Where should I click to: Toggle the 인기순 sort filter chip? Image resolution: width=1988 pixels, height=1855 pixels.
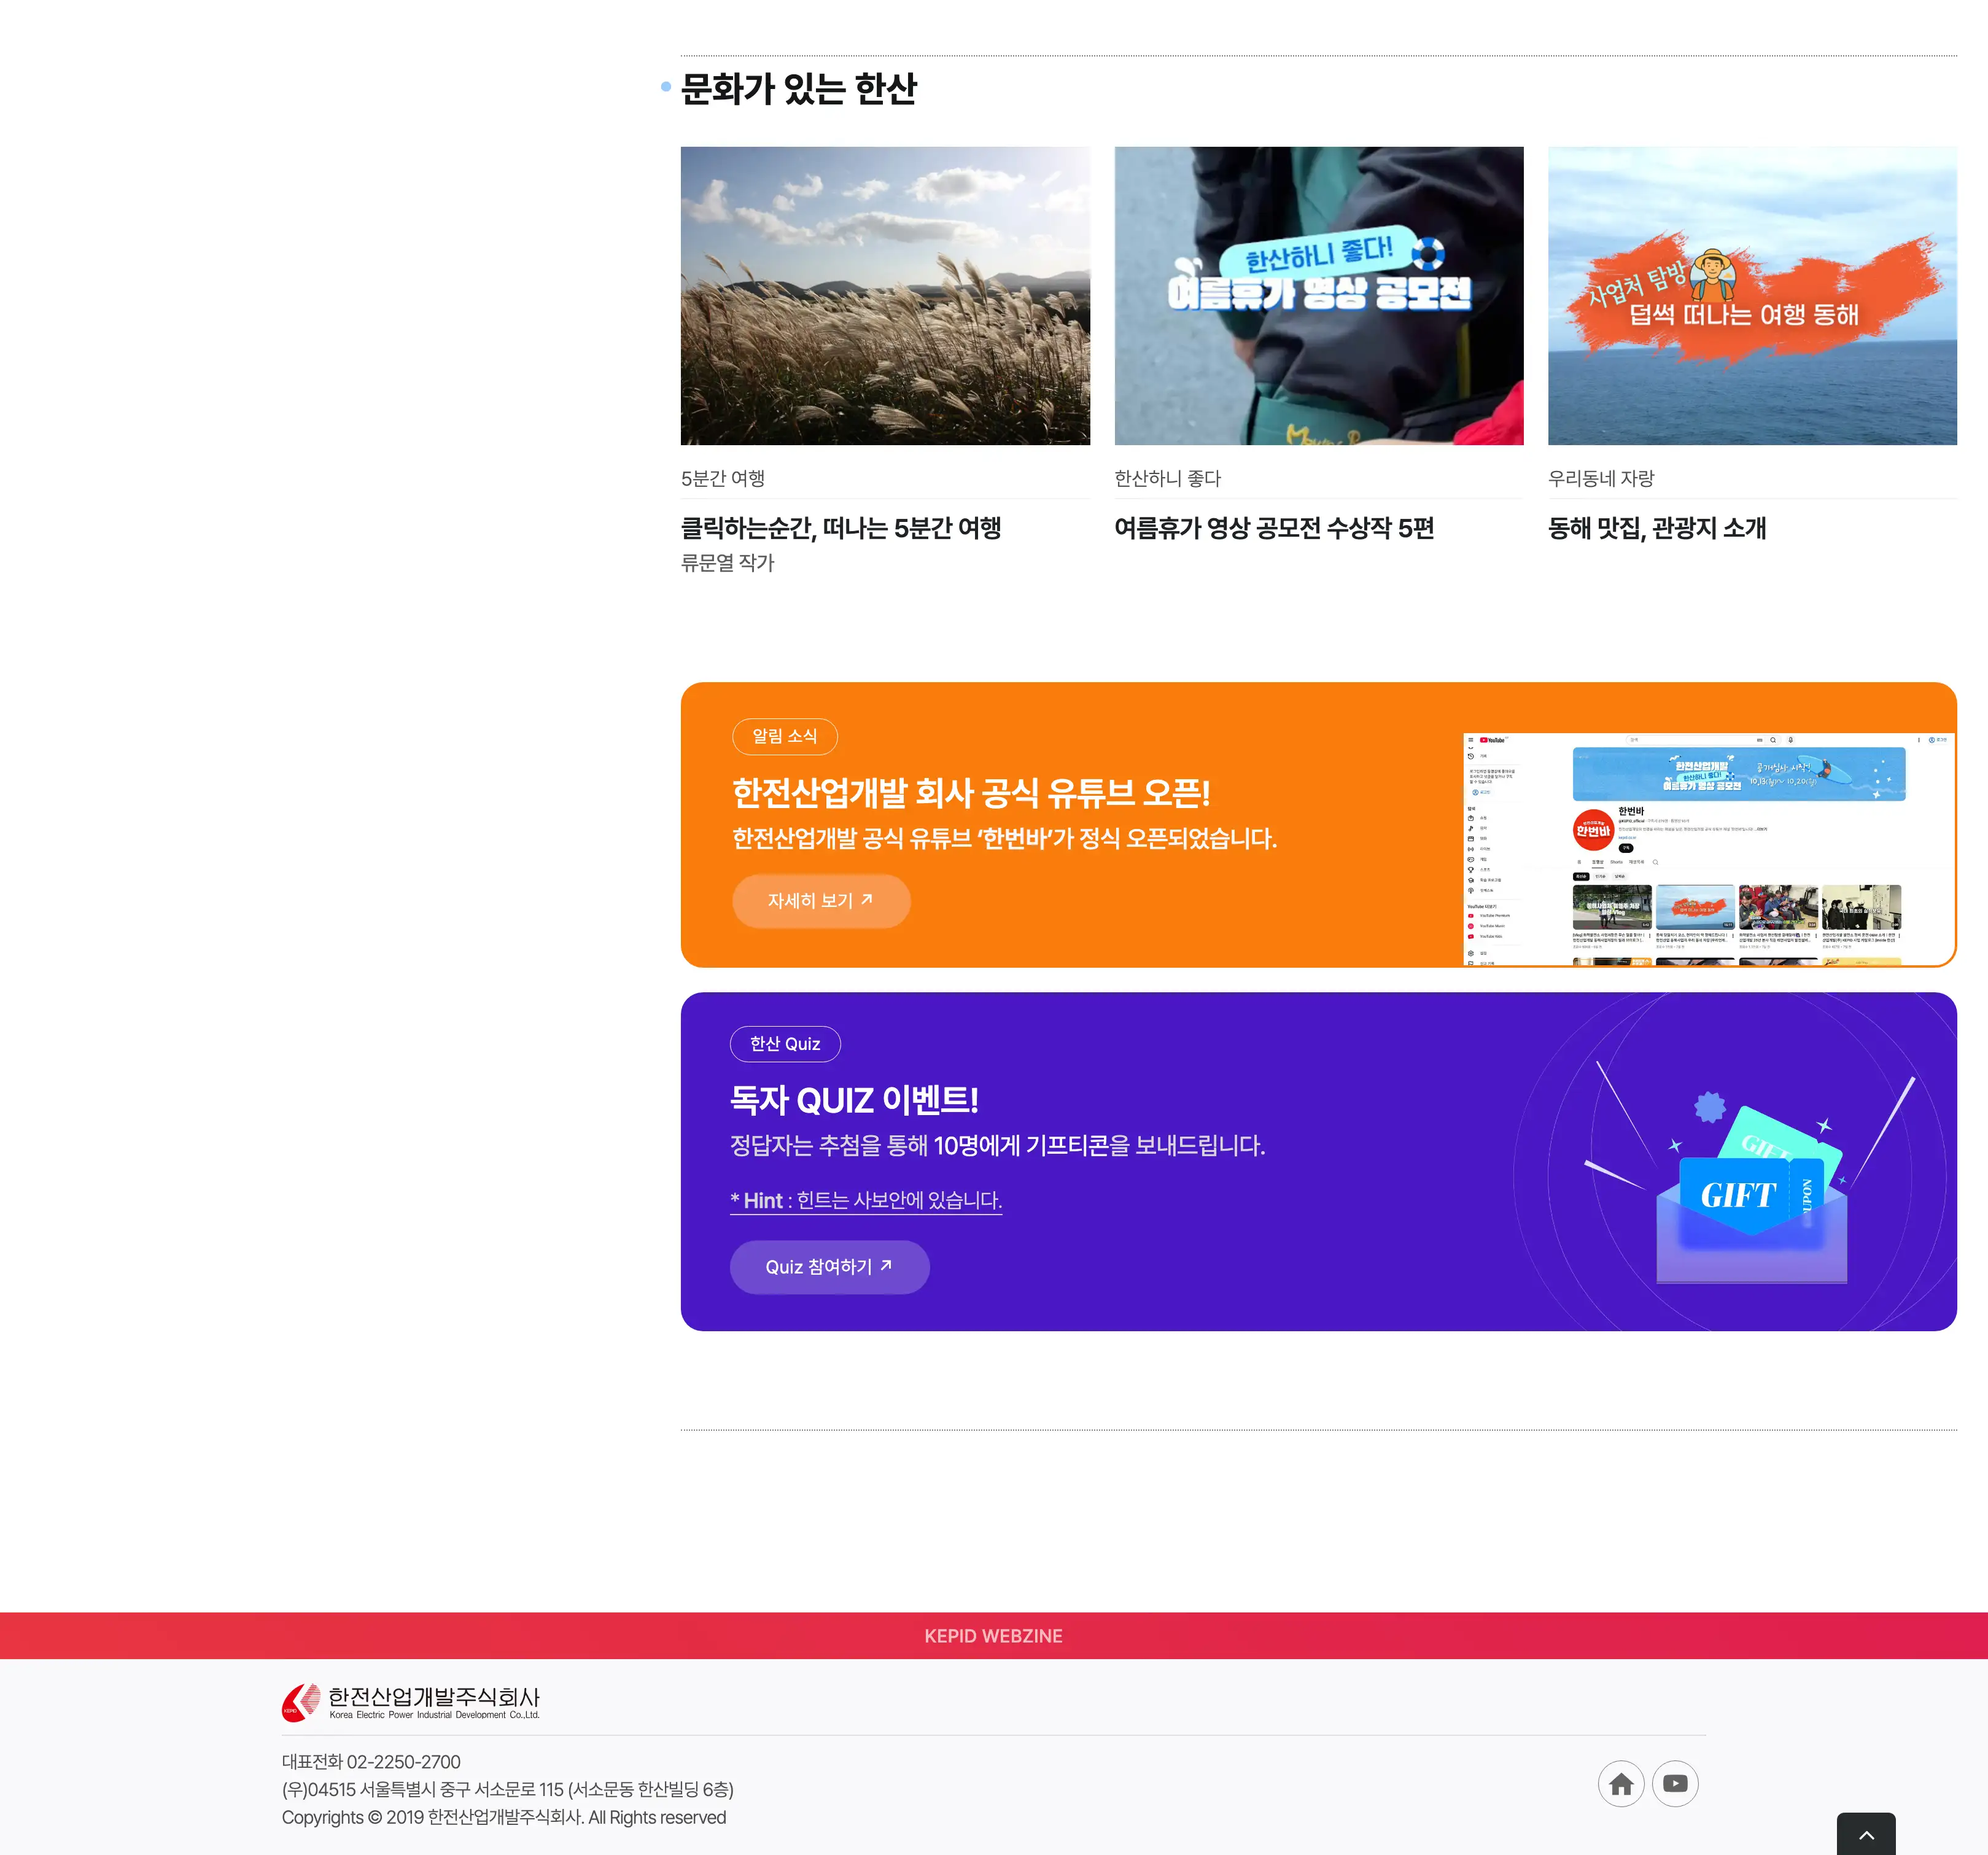click(1600, 877)
